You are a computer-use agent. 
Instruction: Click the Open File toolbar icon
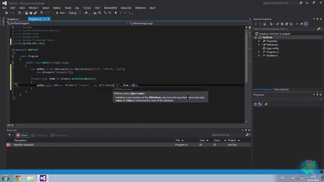click(26, 13)
